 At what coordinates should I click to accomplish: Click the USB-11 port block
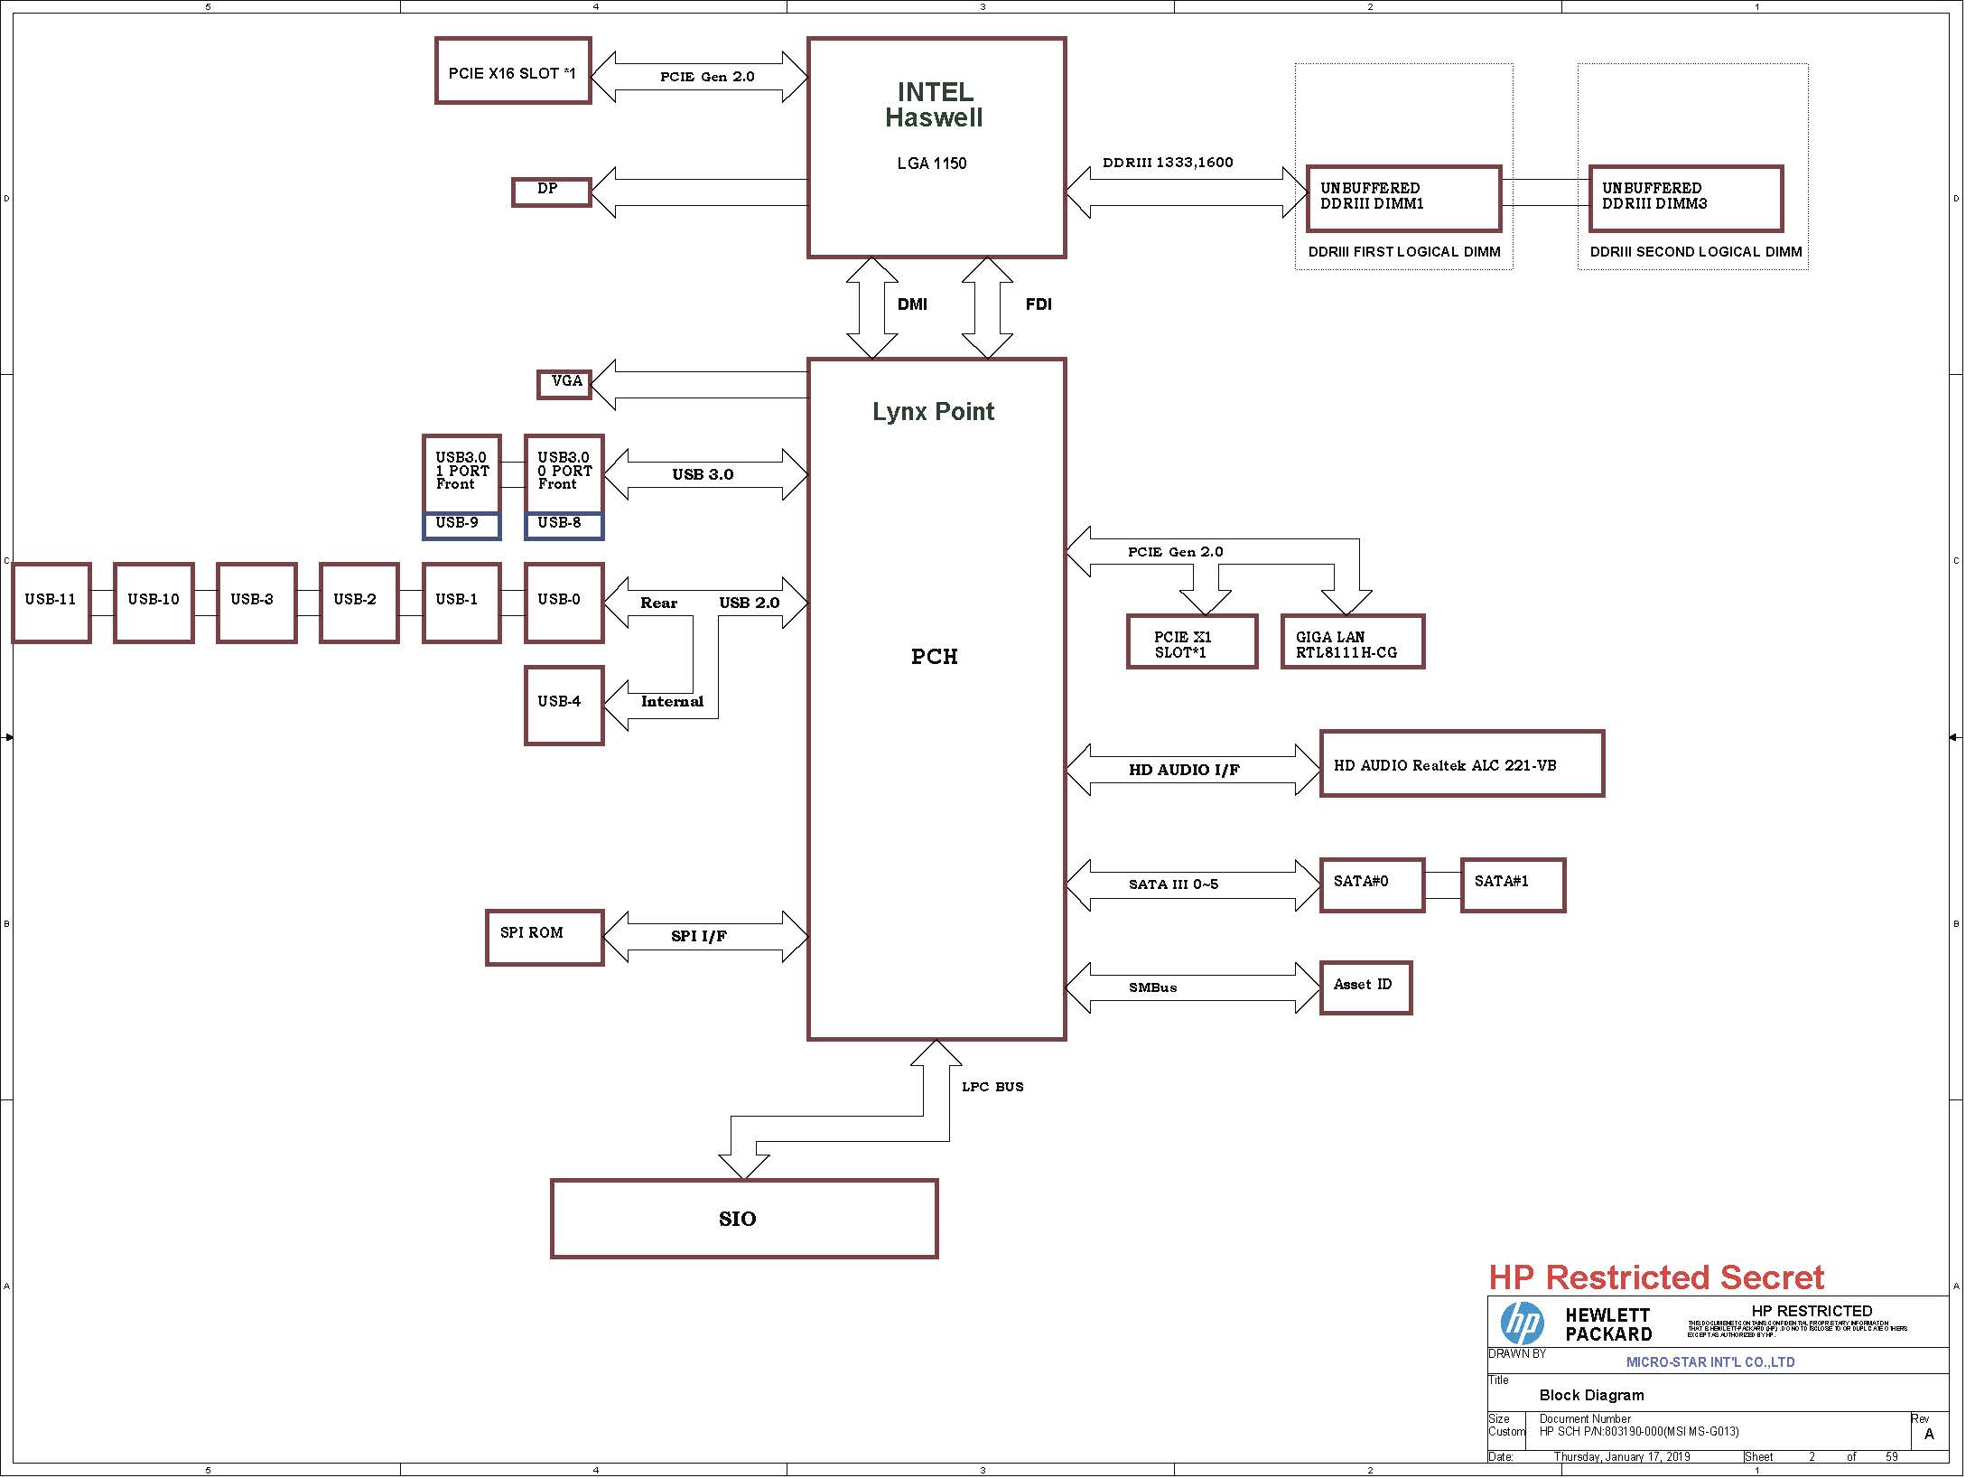51,603
